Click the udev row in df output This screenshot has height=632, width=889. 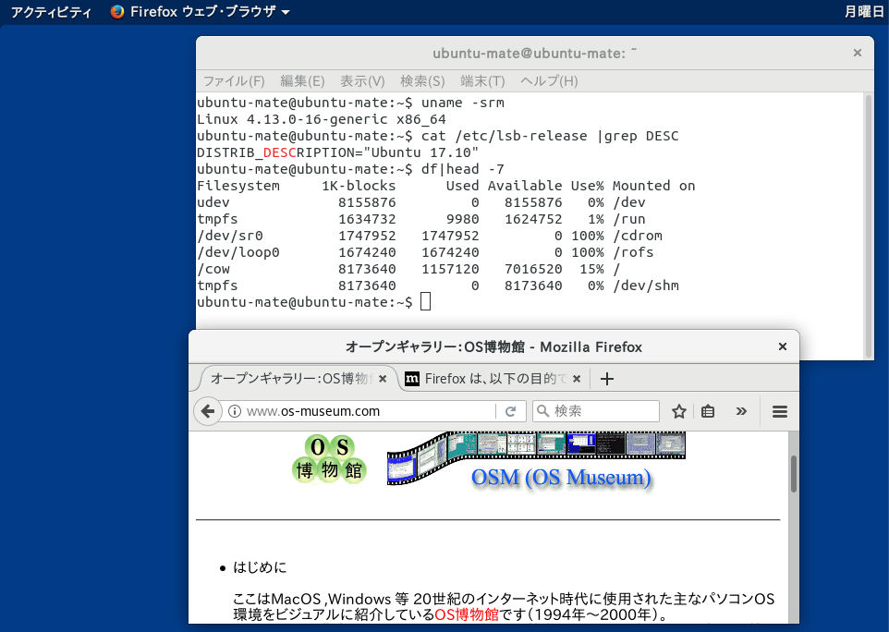421,202
